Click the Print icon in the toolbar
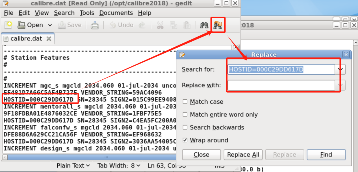 95,25
